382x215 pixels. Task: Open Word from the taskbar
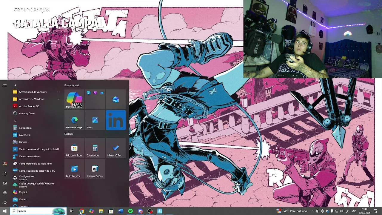click(x=121, y=211)
